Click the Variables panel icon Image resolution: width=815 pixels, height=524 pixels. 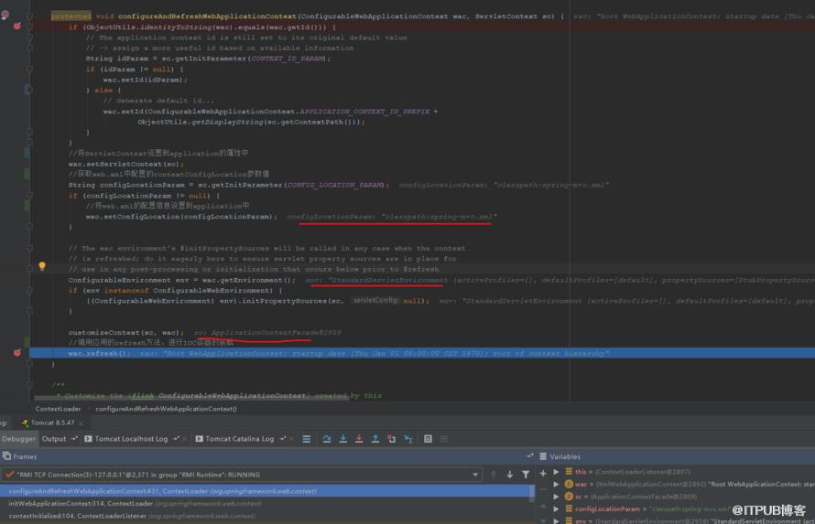(x=543, y=456)
